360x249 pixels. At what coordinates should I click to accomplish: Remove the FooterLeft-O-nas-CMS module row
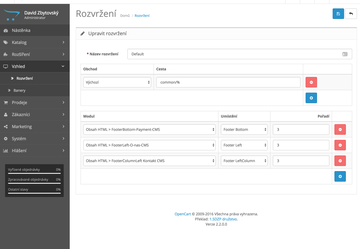tap(340, 145)
